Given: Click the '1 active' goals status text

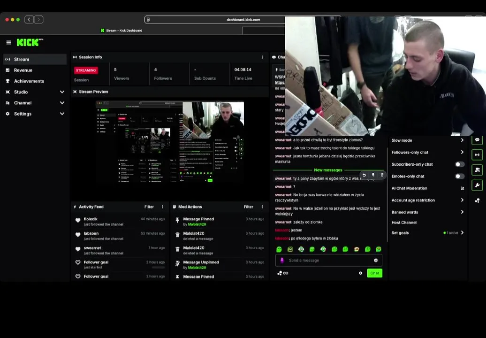Looking at the screenshot, I should click(451, 233).
